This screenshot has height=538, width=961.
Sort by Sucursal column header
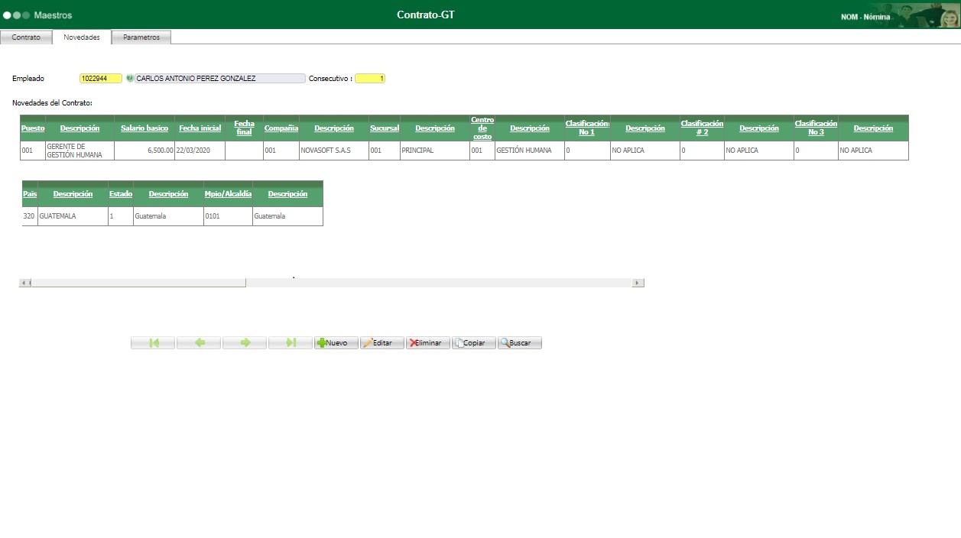(x=385, y=128)
